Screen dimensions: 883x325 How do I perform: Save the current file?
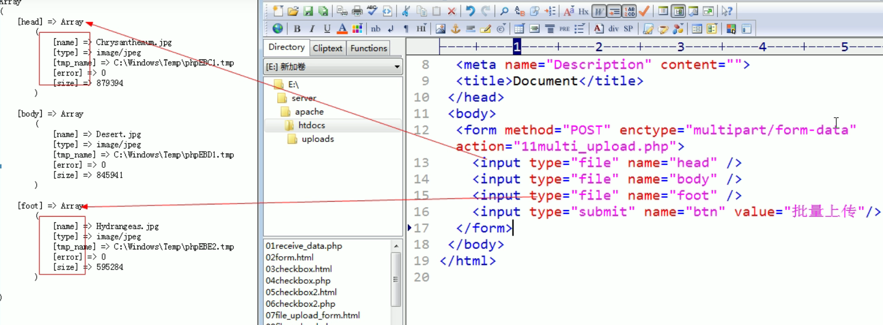tap(308, 11)
